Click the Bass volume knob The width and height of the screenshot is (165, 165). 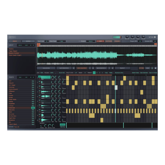click(x=138, y=37)
